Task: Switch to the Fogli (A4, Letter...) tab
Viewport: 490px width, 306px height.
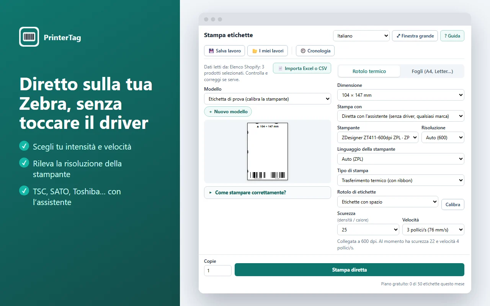Action: coord(432,71)
